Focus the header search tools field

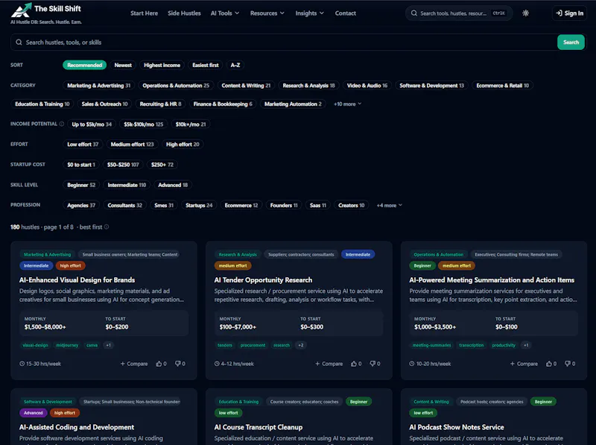[459, 13]
